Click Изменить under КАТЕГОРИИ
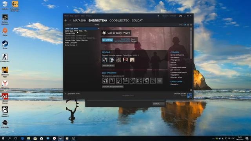 click(x=174, y=84)
